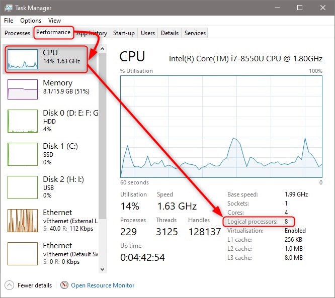Click the 60 seconds graph label
This screenshot has width=335, height=298.
click(134, 182)
